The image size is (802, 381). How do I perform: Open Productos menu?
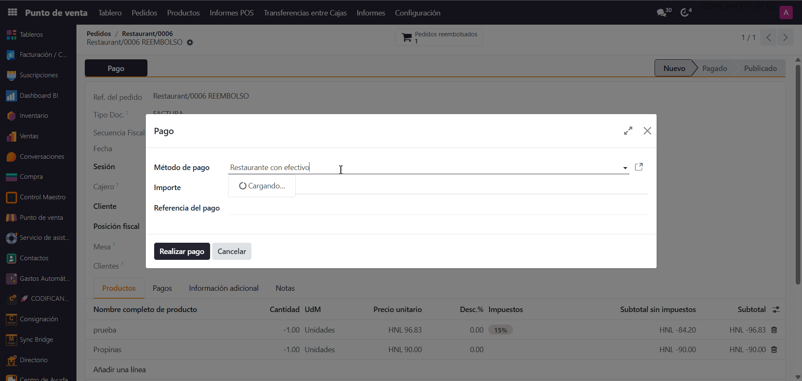[x=183, y=13]
